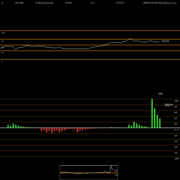Click the value -12 in the mini chart
Image resolution: width=180 pixels, height=180 pixels.
click(116, 175)
